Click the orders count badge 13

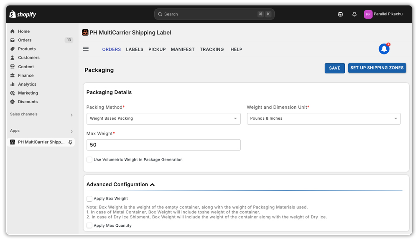[x=69, y=40]
